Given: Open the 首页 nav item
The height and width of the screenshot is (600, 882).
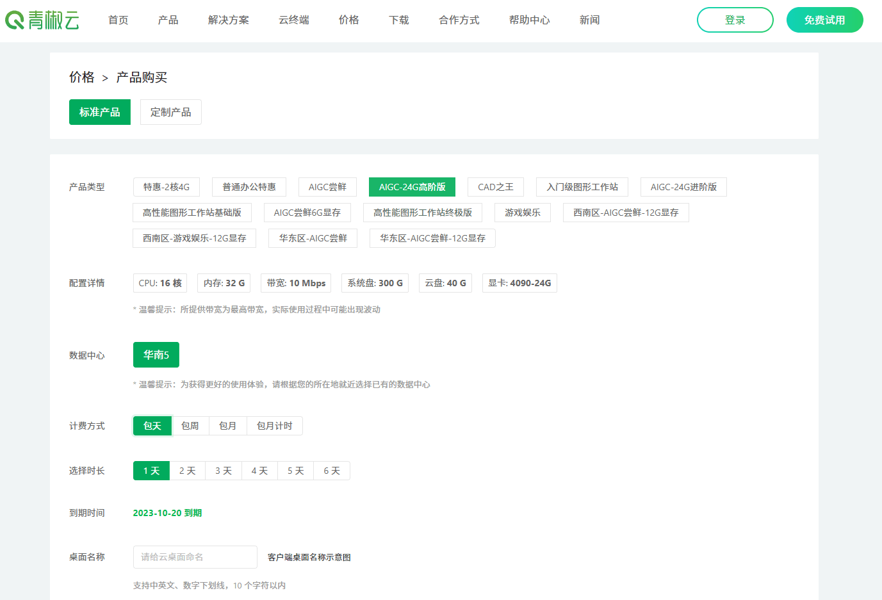Looking at the screenshot, I should point(118,20).
